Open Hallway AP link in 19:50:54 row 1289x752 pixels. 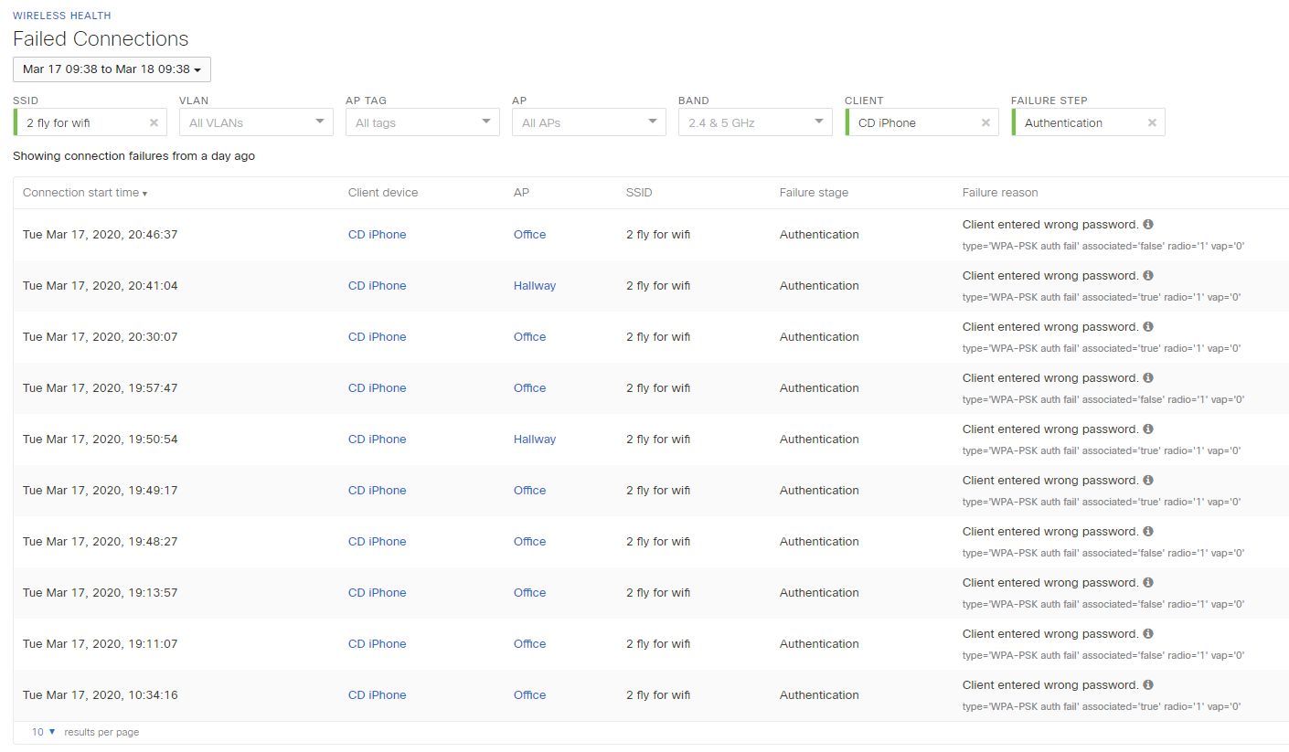point(534,440)
